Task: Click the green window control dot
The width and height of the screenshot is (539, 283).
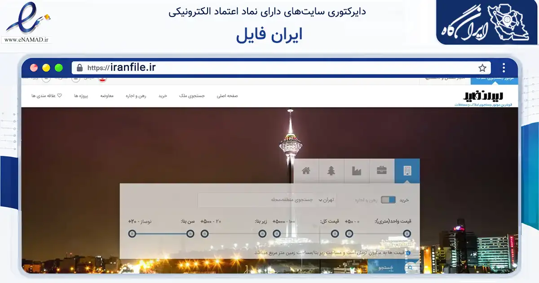Action: 59,68
